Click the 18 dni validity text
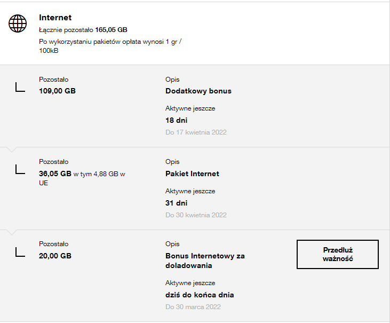Image resolution: width=390 pixels, height=323 pixels. click(177, 120)
